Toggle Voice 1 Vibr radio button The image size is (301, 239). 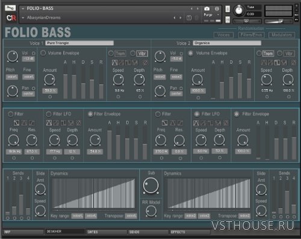pos(132,53)
